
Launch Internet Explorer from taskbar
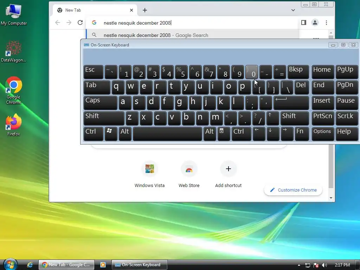point(30,265)
